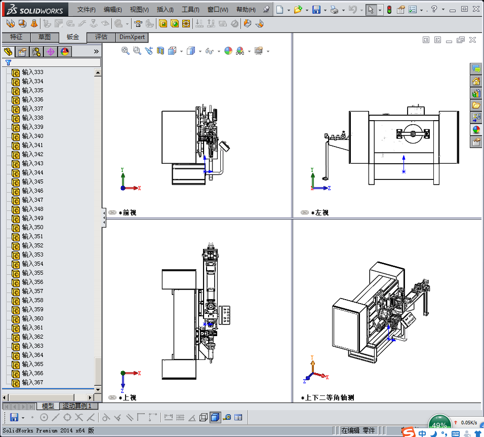The height and width of the screenshot is (437, 484).
Task: Open the Apply Scene dropdown arrow
Action: (249, 51)
